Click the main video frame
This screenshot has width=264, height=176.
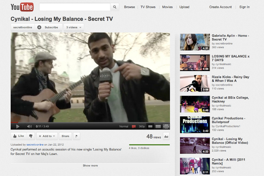[90, 77]
